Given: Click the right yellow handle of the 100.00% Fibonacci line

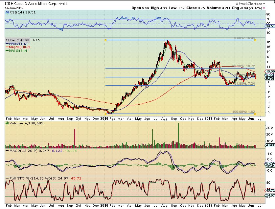Looking at the screenshot, I should [x=255, y=114].
